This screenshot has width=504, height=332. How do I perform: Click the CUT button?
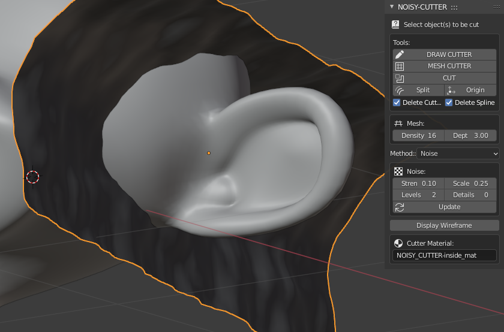445,78
